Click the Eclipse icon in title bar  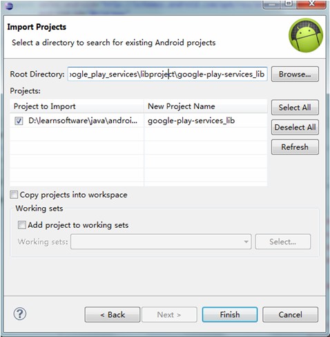9,6
